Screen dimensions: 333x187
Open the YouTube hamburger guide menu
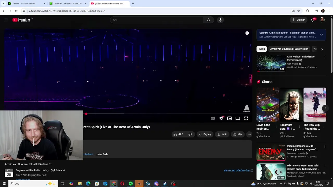pyautogui.click(x=6, y=20)
